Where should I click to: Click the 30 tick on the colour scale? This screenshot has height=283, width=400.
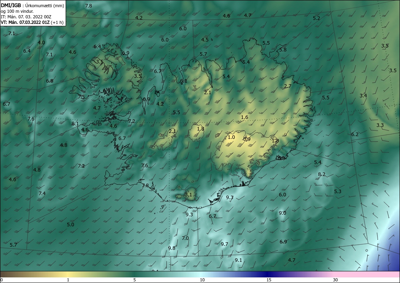click(x=336, y=280)
